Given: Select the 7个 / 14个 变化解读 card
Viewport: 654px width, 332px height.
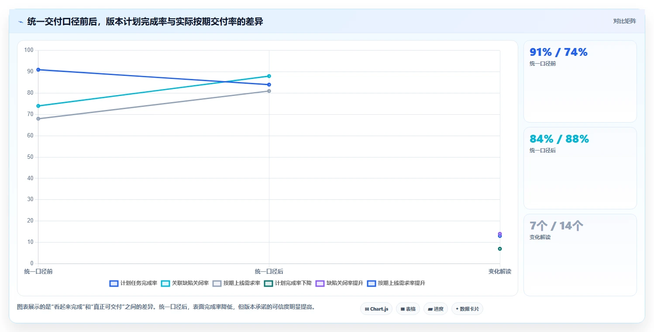Looking at the screenshot, I should (580, 255).
